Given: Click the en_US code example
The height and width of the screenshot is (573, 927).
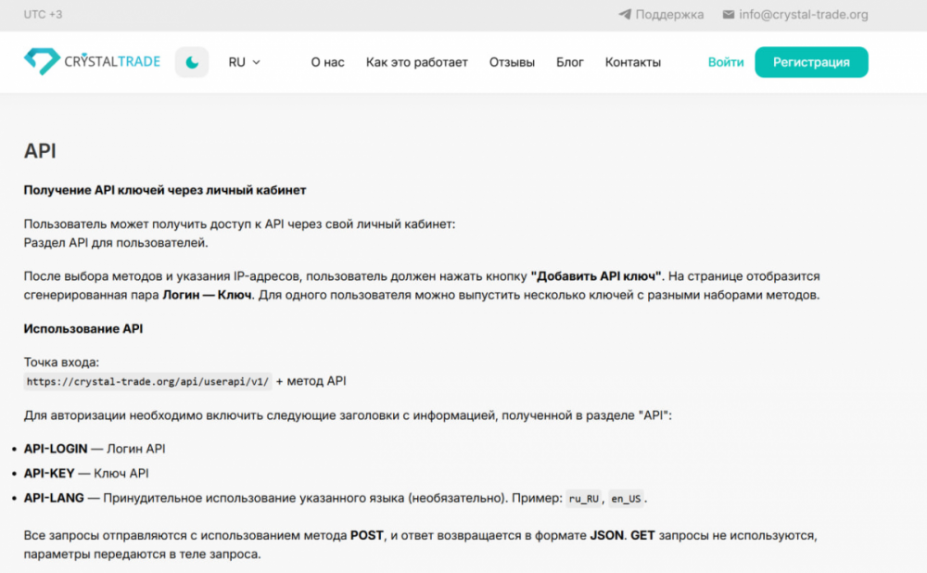Looking at the screenshot, I should pyautogui.click(x=626, y=499).
